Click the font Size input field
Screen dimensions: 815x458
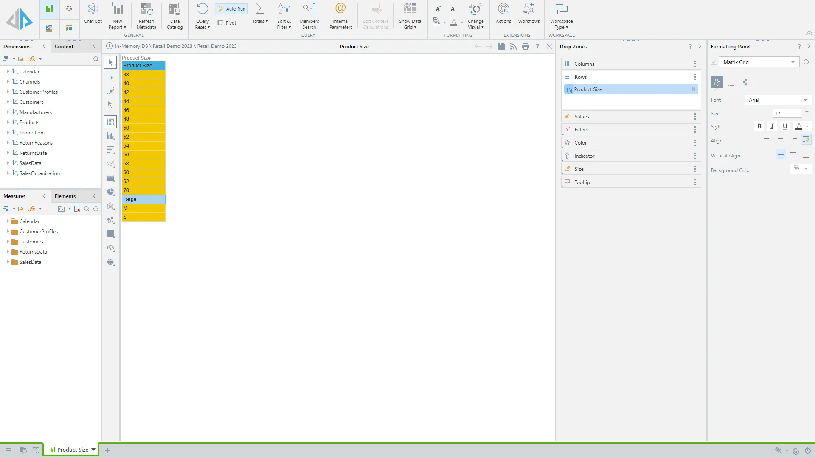(x=787, y=114)
